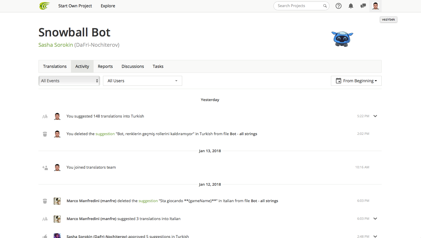This screenshot has height=238, width=421.
Task: Click the joined-team person icon
Action: click(x=45, y=167)
